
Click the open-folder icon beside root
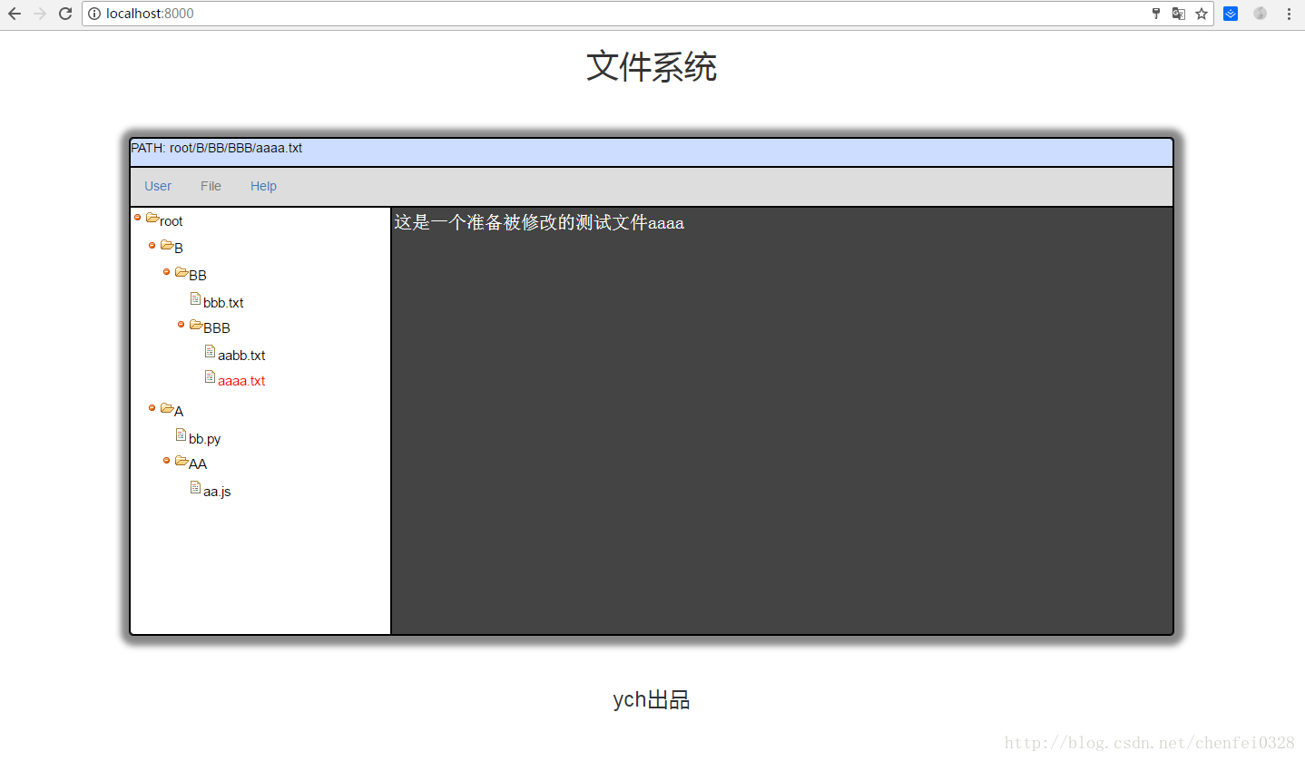[152, 218]
